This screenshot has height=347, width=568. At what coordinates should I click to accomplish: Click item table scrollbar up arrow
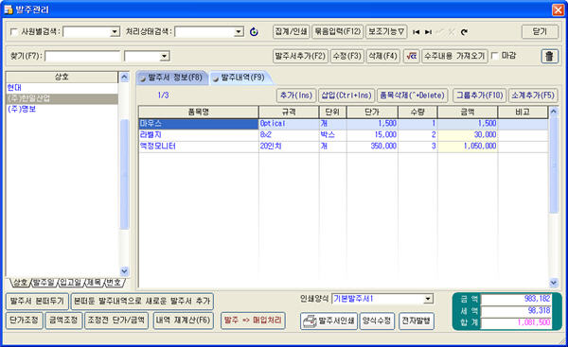[554, 112]
